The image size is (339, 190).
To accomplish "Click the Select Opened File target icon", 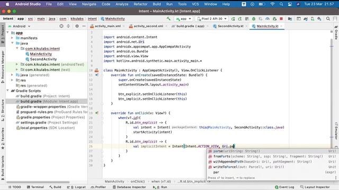I will 61,26.
